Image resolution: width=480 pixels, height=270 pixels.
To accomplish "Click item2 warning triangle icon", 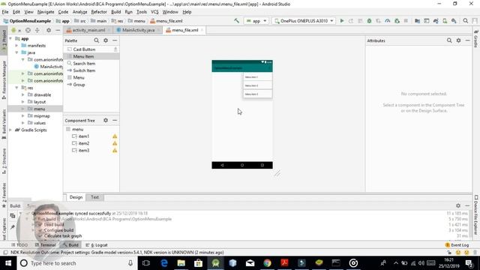I will (115, 143).
